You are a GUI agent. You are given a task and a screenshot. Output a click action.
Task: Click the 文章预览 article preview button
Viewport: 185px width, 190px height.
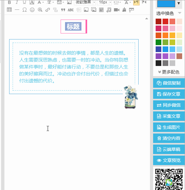coord(169,160)
